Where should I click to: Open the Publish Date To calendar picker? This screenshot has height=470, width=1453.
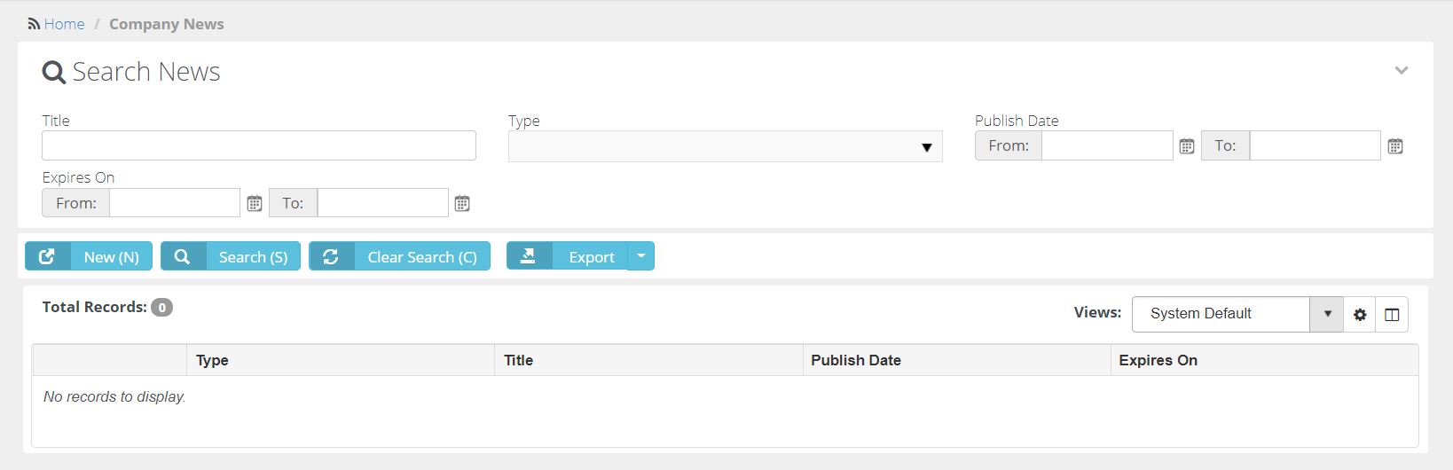(1394, 146)
